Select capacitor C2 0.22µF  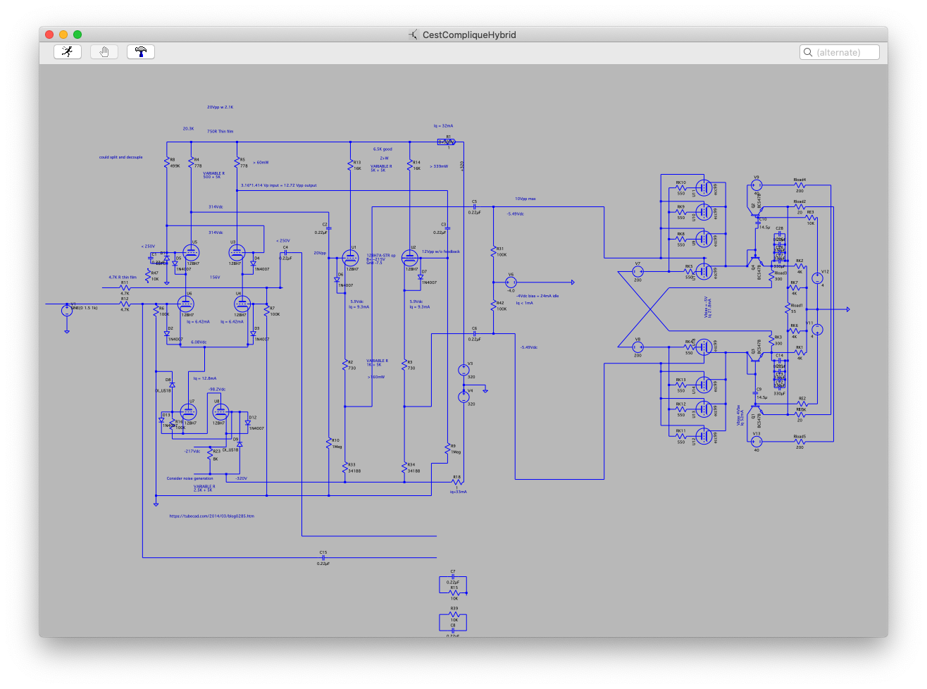point(329,228)
